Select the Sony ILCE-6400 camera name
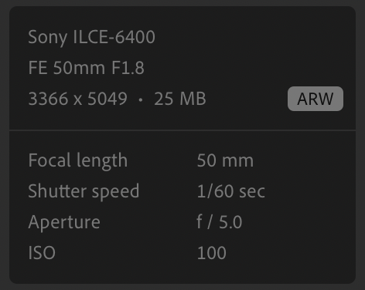 pos(91,38)
